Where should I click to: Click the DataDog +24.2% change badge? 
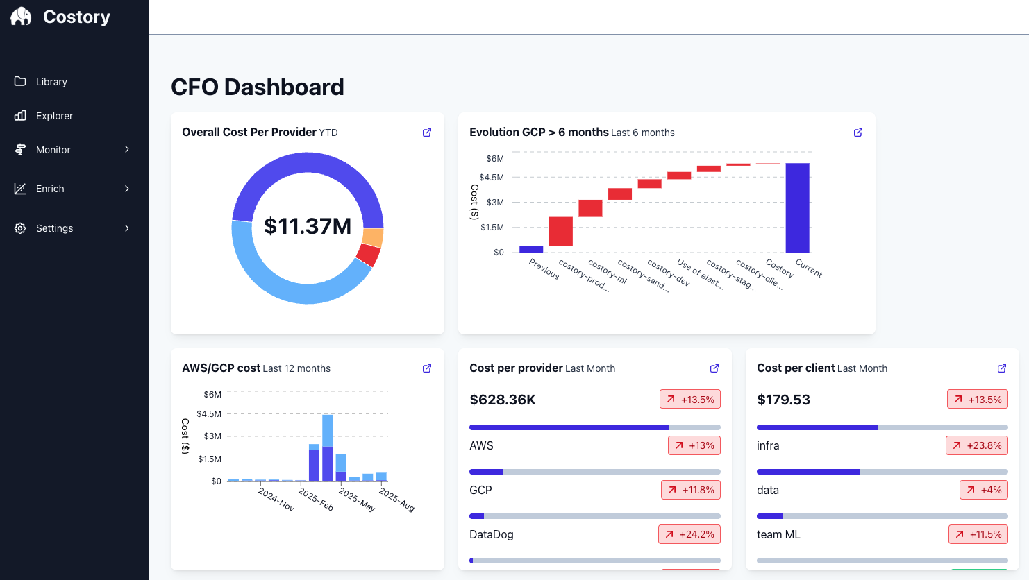[x=689, y=534]
